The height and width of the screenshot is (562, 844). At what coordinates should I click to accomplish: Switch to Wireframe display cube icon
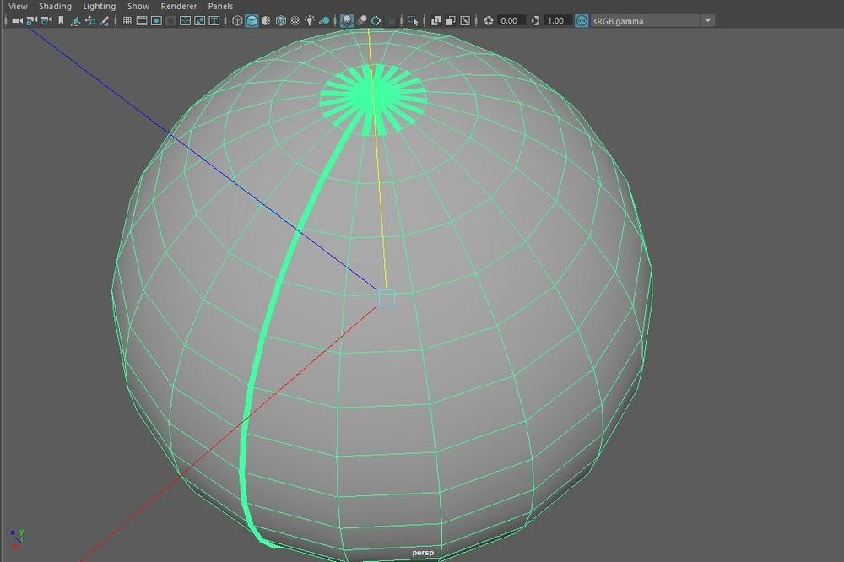click(237, 20)
